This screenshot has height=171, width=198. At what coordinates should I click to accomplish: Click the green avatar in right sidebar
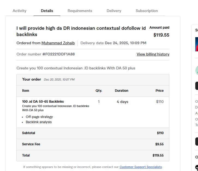(197, 70)
